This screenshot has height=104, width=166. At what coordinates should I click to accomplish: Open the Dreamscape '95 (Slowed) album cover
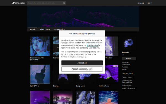click(40, 46)
